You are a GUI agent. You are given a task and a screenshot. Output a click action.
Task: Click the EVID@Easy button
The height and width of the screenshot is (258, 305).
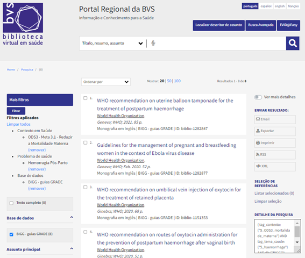pos(288,25)
